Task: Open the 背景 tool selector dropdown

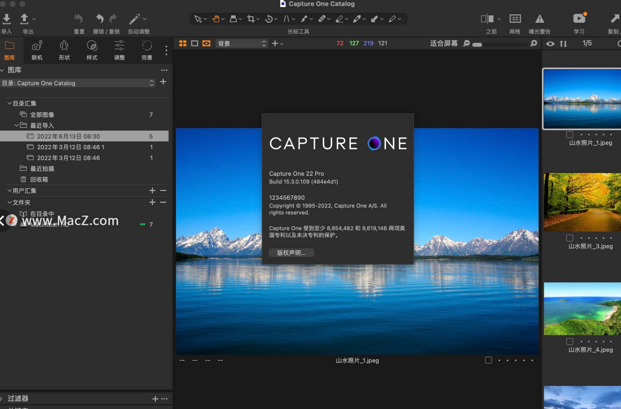Action: pos(242,43)
